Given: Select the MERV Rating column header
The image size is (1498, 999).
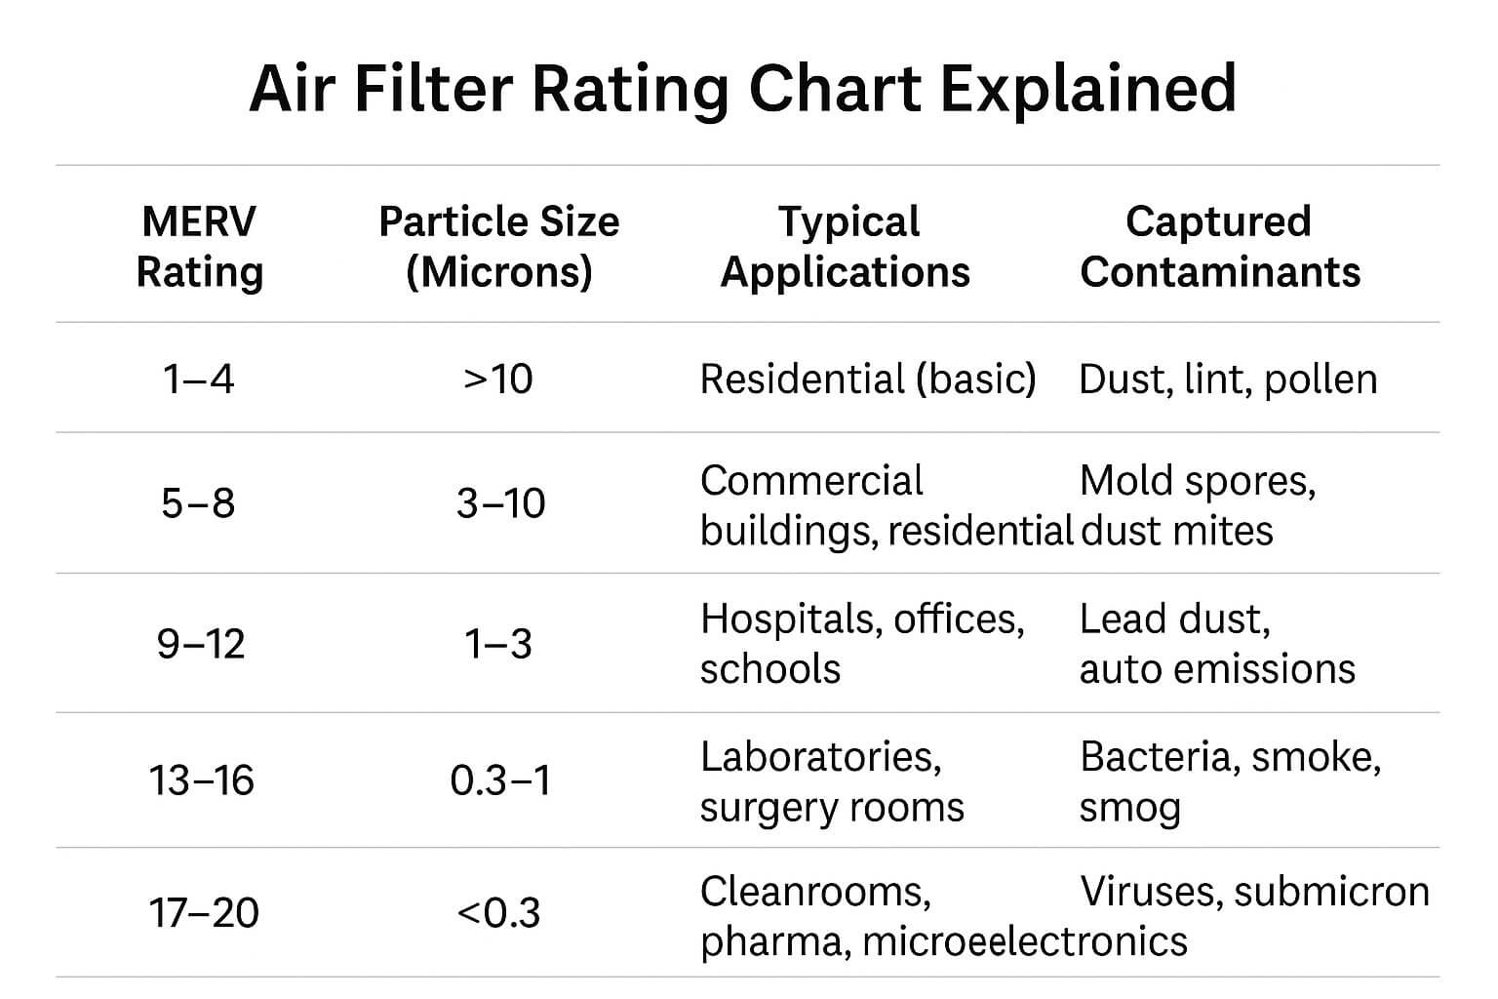Looking at the screenshot, I should click(x=200, y=247).
